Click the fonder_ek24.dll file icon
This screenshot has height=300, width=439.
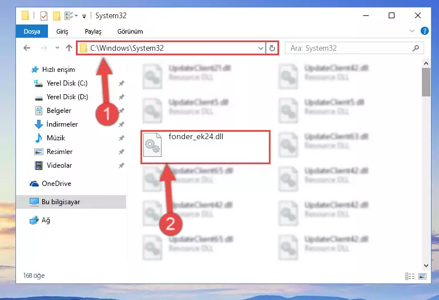[152, 145]
